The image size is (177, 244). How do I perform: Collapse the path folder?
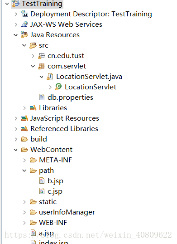pyautogui.click(x=24, y=171)
